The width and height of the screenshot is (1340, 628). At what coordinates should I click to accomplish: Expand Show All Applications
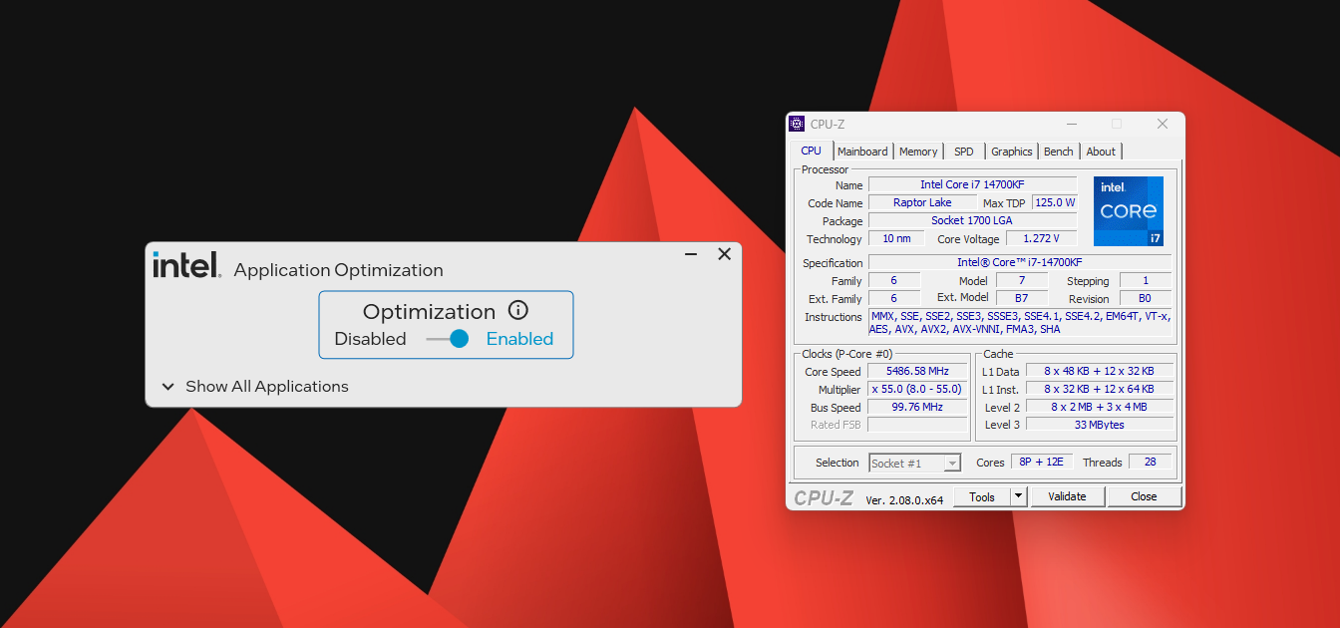tap(255, 387)
